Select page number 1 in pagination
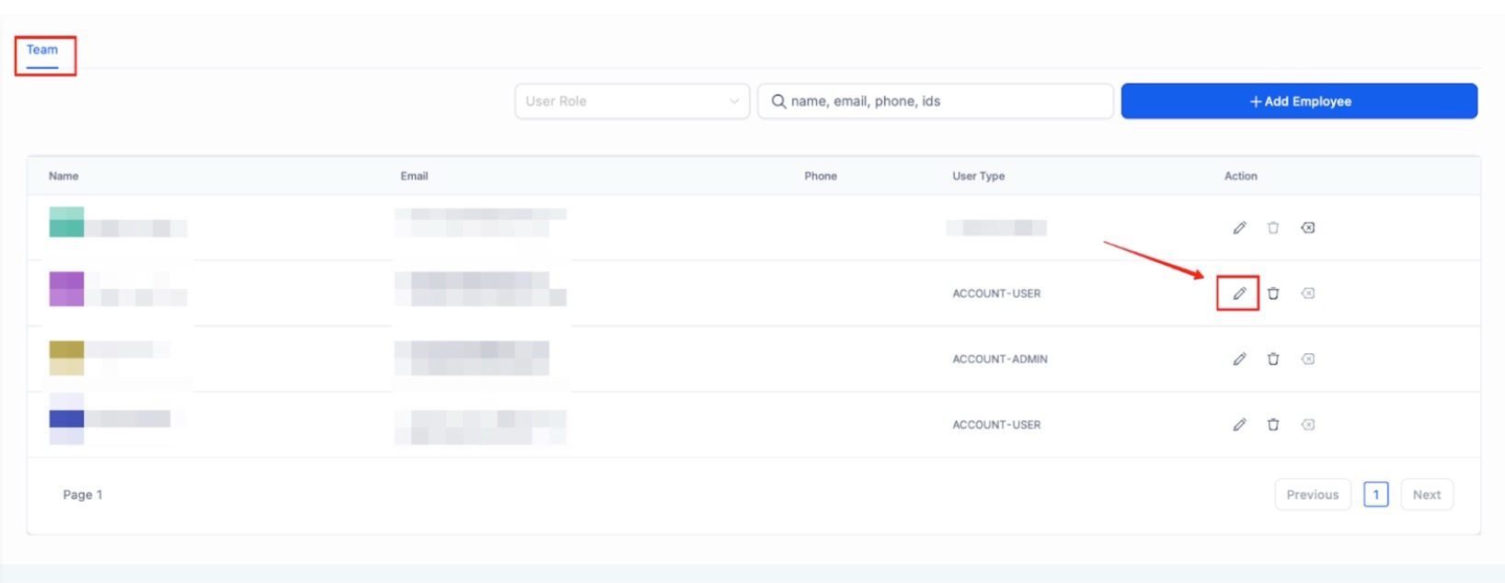 click(1375, 495)
